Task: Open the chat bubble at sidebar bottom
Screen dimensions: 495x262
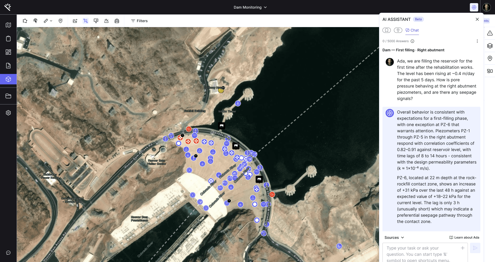Action: click(8, 253)
